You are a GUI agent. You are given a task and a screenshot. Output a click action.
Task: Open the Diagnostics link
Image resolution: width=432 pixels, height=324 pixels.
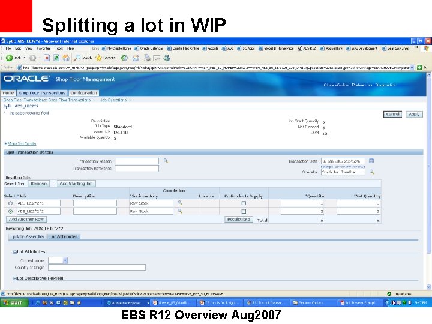[x=385, y=85]
